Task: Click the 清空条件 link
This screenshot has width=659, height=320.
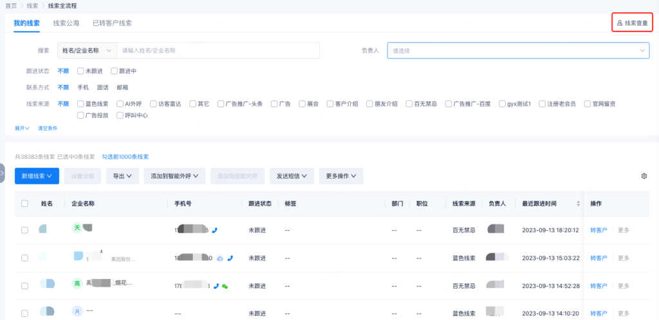Action: [x=48, y=129]
